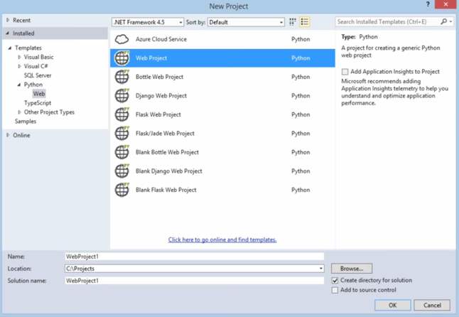Select the Blank Bottle Web Project label
Image resolution: width=459 pixels, height=317 pixels.
click(167, 152)
